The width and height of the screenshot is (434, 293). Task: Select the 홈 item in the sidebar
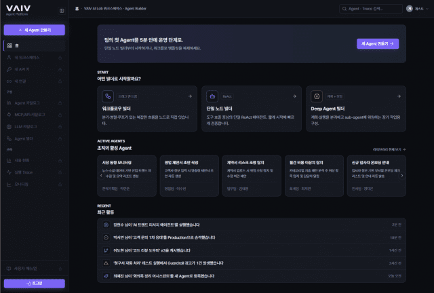tap(35, 45)
